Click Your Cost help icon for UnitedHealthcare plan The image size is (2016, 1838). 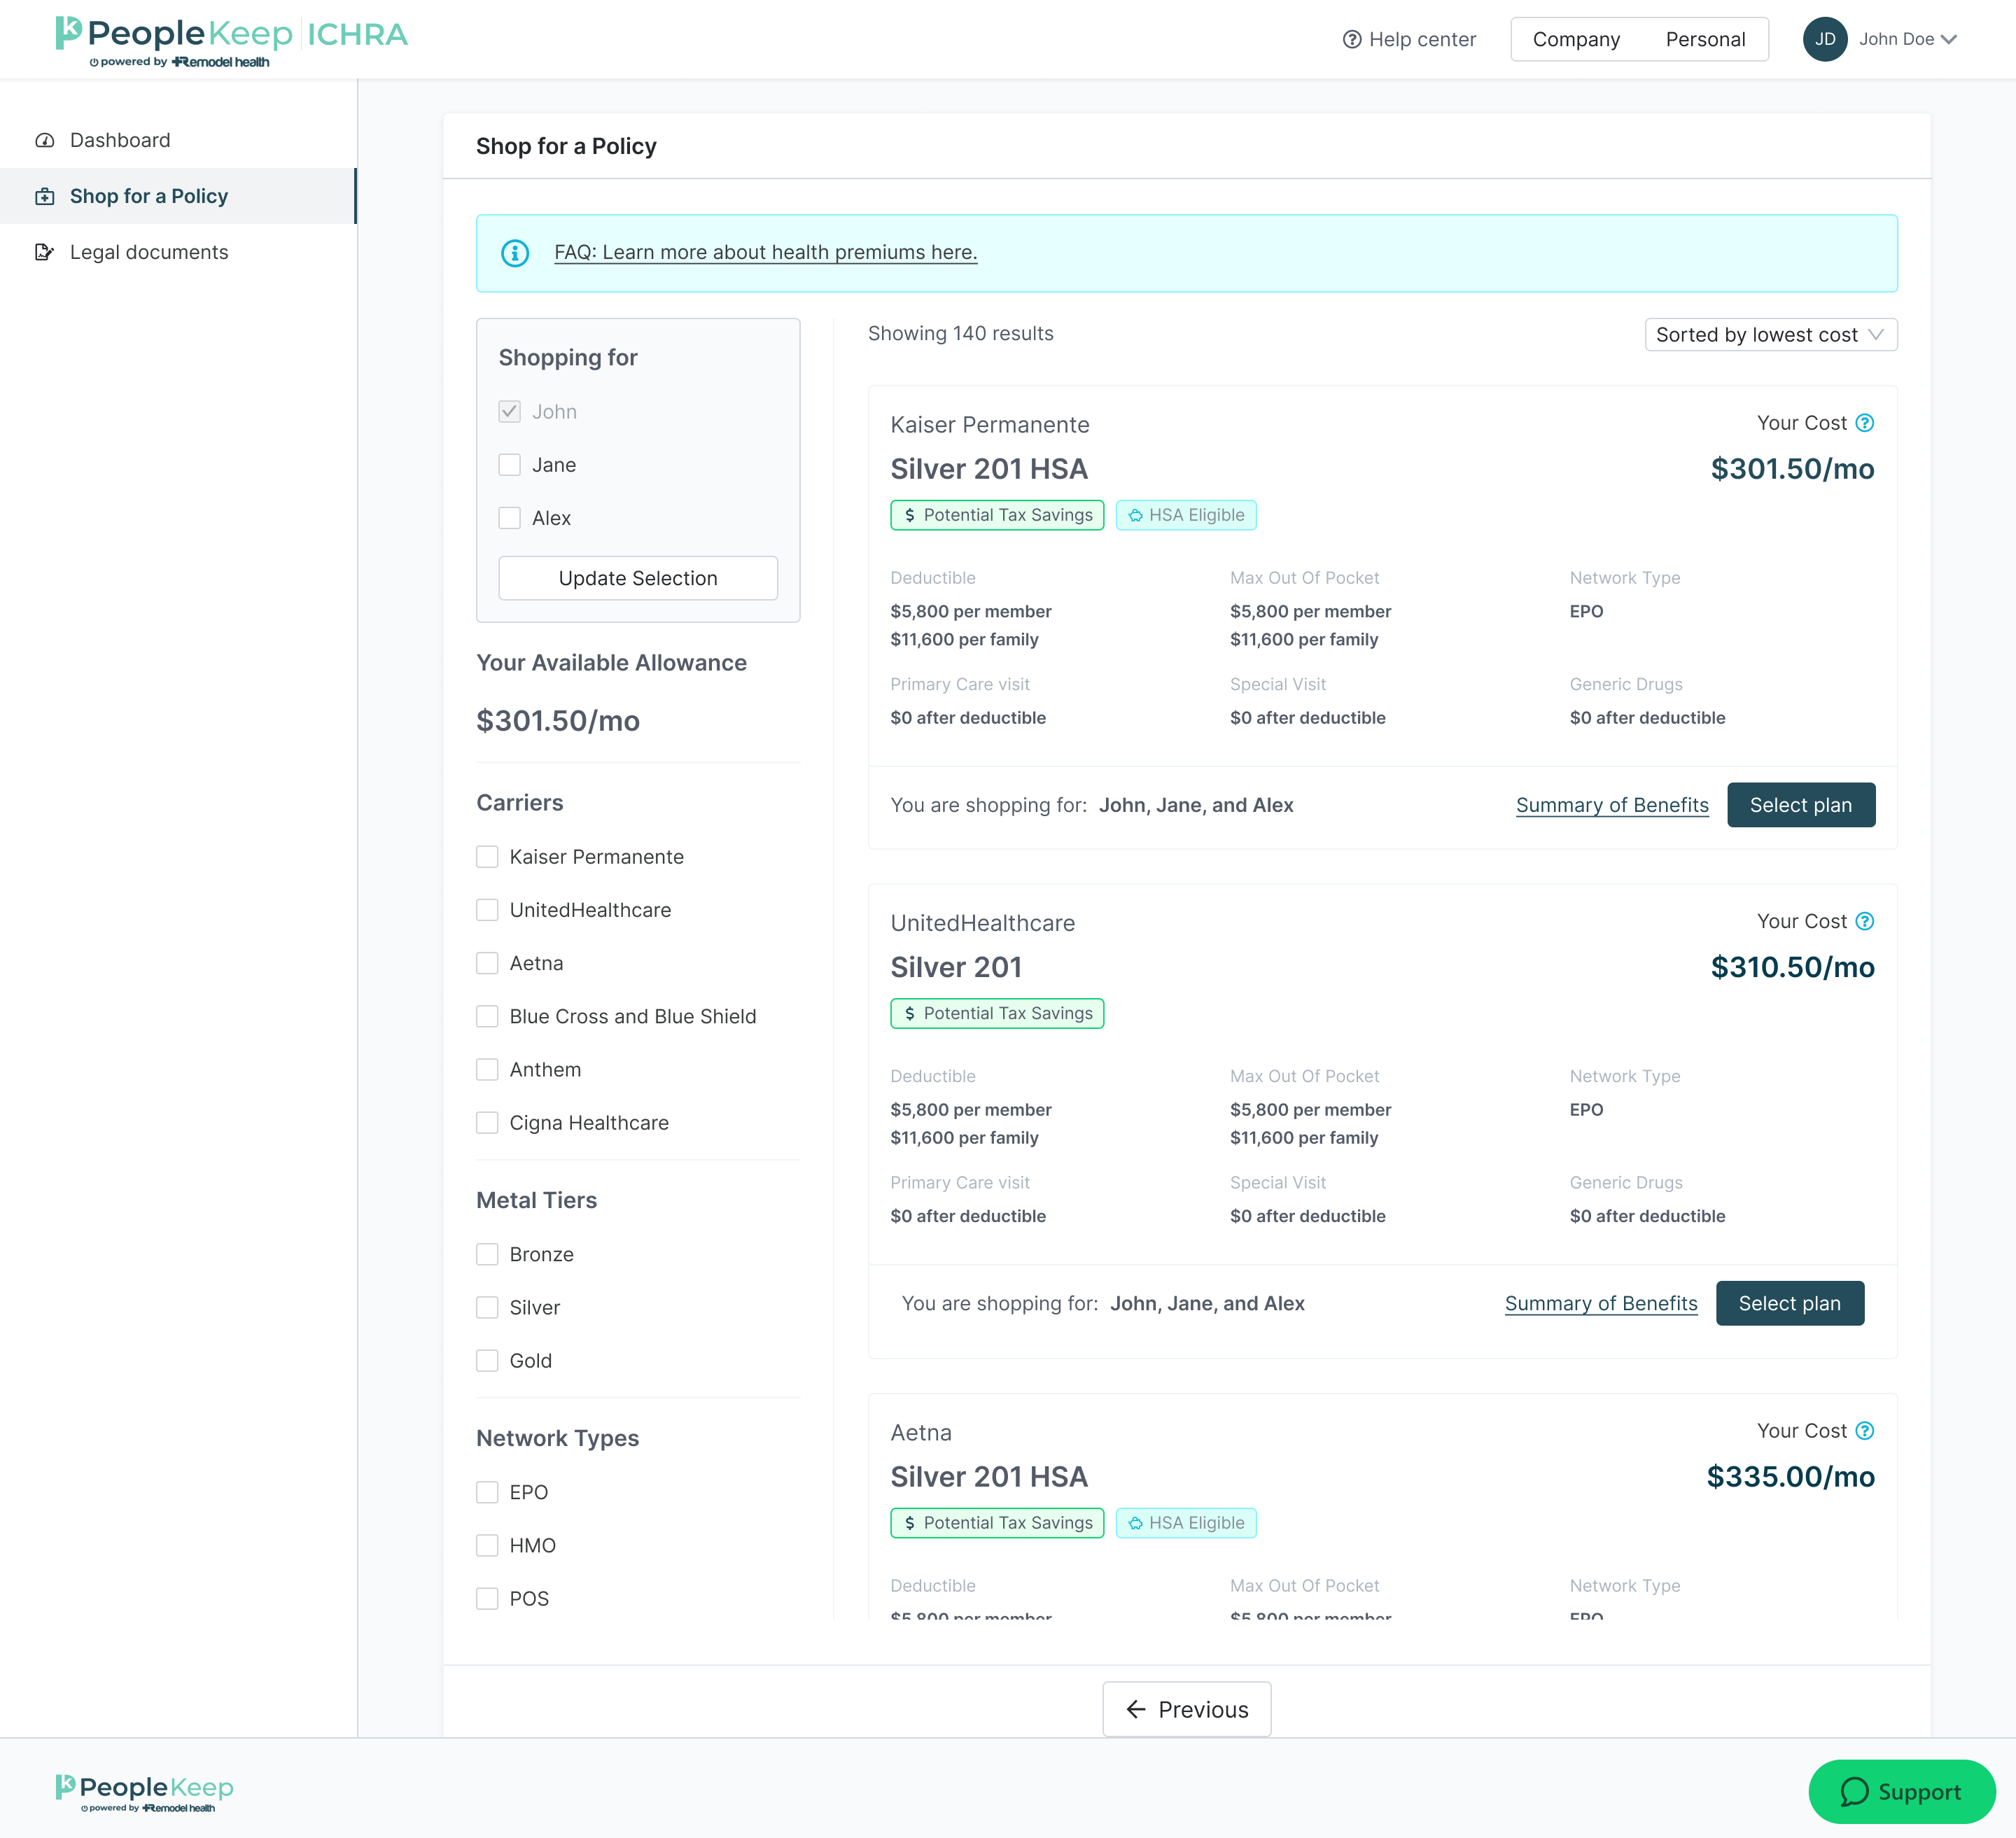tap(1864, 921)
